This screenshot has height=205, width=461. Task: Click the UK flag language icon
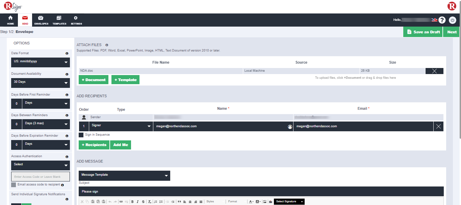point(434,20)
